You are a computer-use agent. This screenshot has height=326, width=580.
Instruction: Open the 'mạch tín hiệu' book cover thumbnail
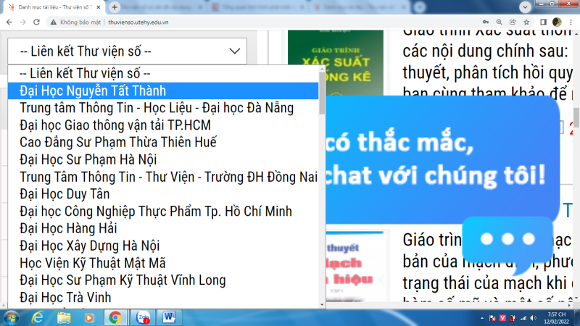[355, 266]
